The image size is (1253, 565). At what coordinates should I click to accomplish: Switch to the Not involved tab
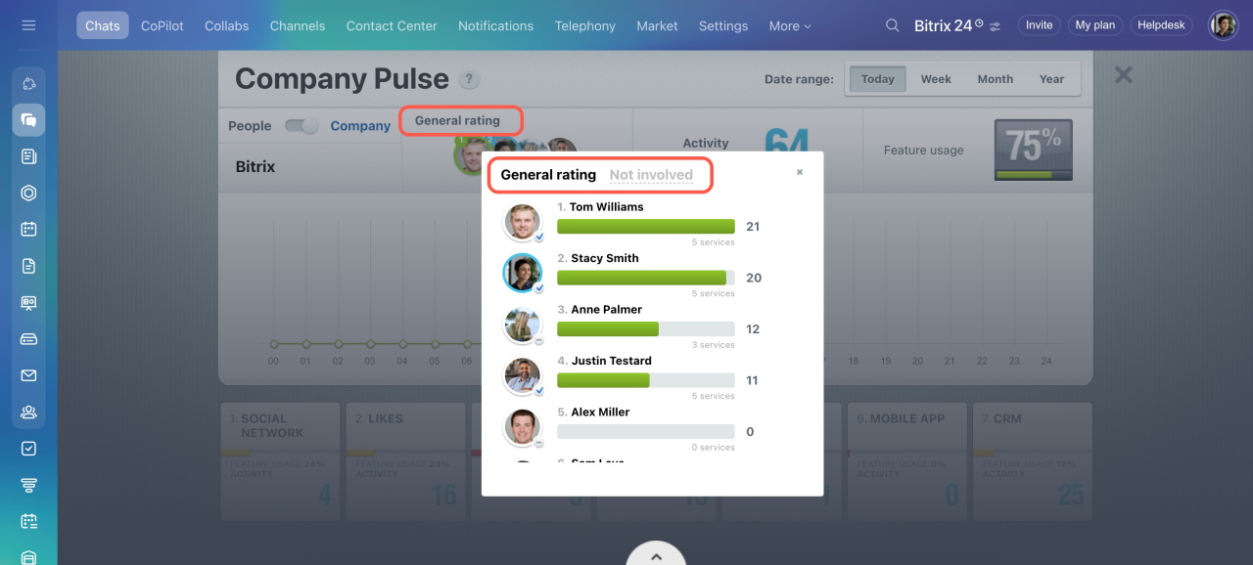(x=651, y=175)
